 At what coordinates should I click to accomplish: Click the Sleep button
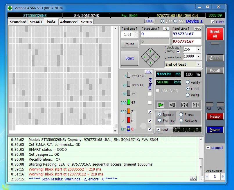tap(215, 58)
